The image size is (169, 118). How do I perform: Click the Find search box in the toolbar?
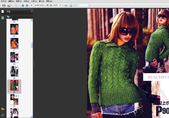point(82,5)
